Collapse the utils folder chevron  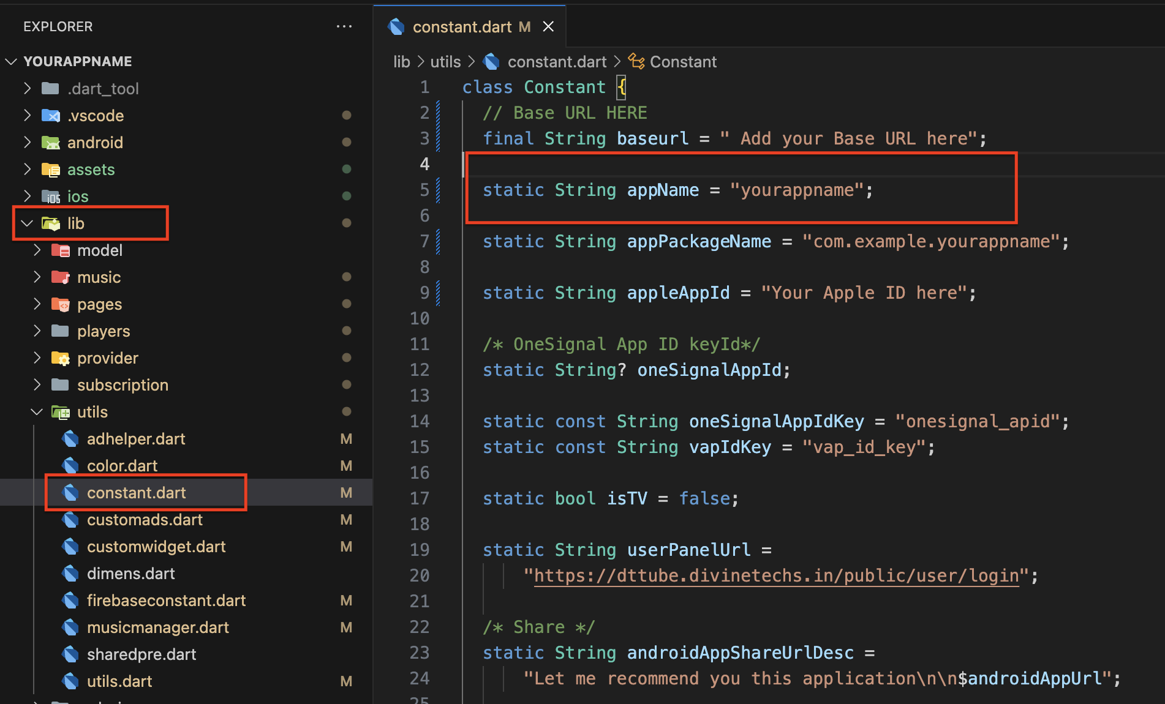(x=37, y=412)
